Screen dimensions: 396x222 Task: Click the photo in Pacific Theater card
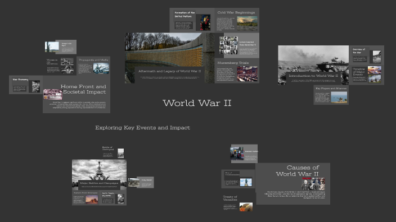coord(121,199)
